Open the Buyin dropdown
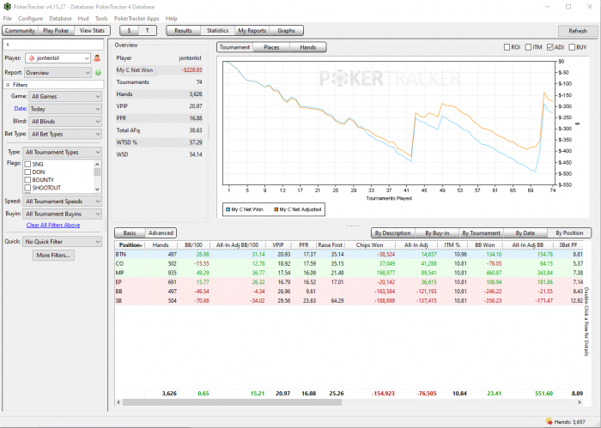The height and width of the screenshot is (428, 601). click(x=62, y=214)
